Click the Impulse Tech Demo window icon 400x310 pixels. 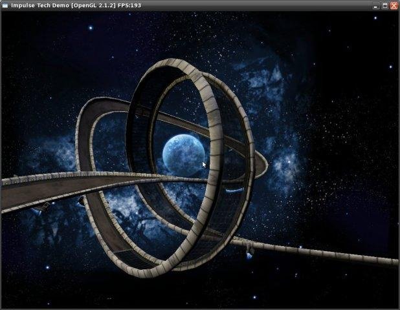pos(5,5)
